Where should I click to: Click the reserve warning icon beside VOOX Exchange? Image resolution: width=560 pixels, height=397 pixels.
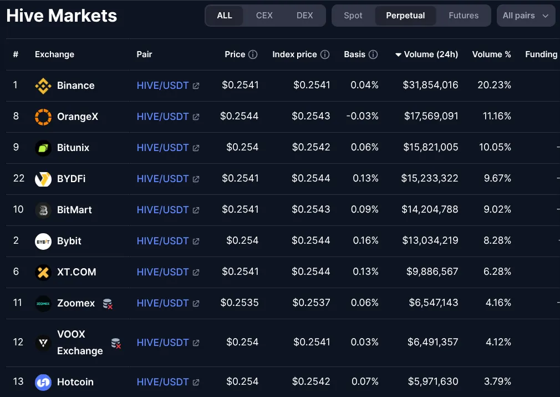[x=116, y=343]
